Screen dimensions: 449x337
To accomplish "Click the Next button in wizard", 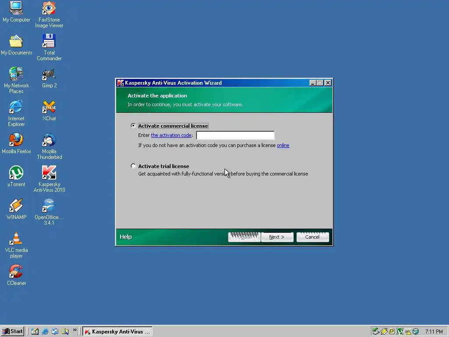I will (x=277, y=237).
